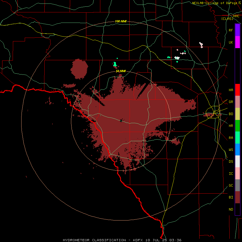The width and height of the screenshot is (242, 242).
Task: Click the NEXLAB-College of DuPage credit text
Action: pos(215,3)
